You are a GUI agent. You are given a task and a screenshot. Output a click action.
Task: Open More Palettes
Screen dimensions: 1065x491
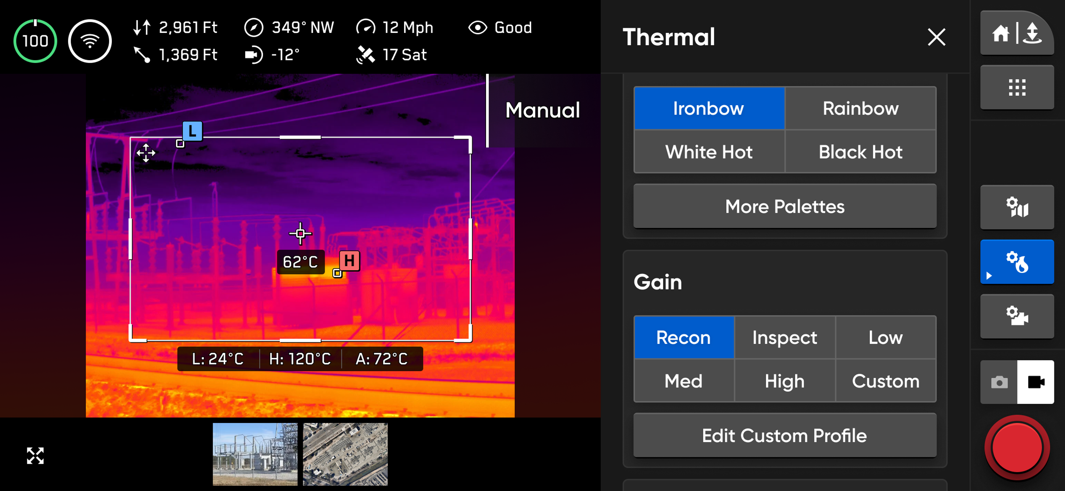(785, 206)
